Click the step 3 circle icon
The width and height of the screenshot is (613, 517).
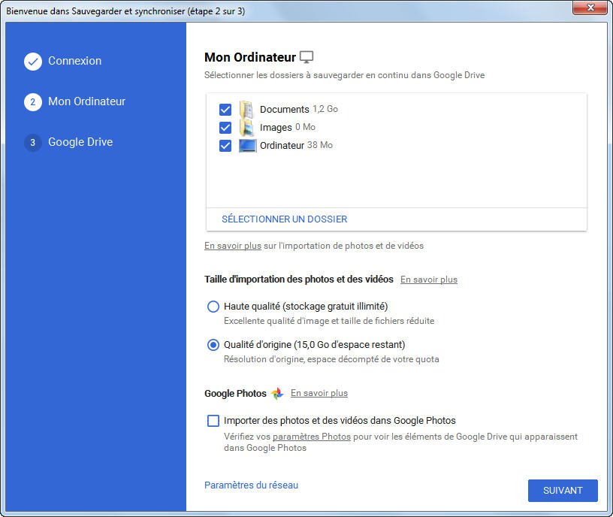pos(33,142)
